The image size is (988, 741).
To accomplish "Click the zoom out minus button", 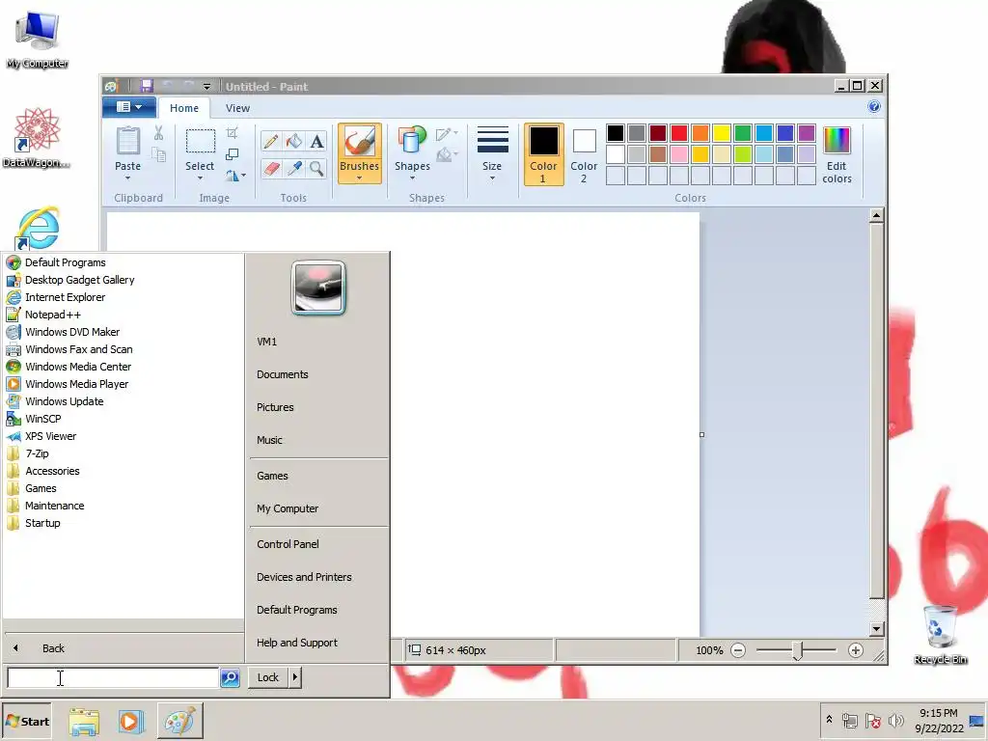I will point(738,650).
